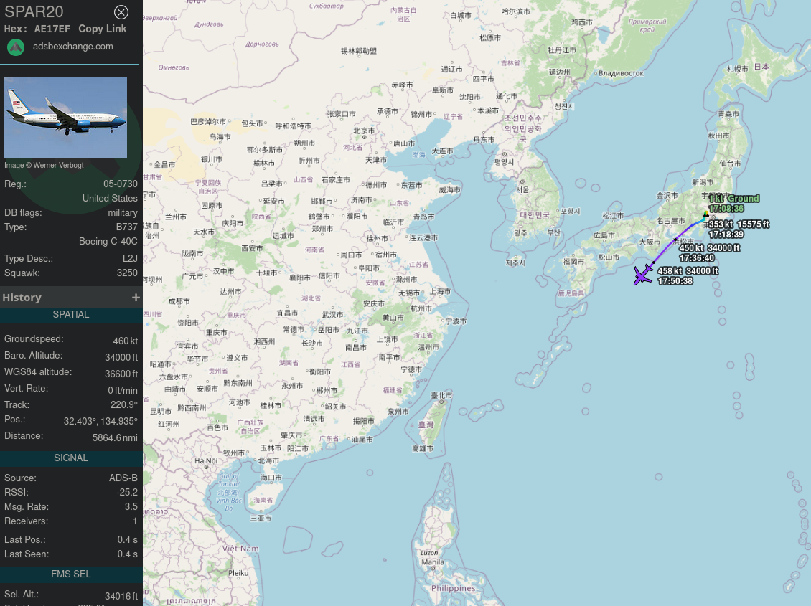Click the Vert. Rate value 0 ft/min
The width and height of the screenshot is (811, 606).
tap(123, 391)
